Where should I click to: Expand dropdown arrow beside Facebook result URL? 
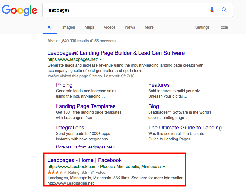coord(164,167)
